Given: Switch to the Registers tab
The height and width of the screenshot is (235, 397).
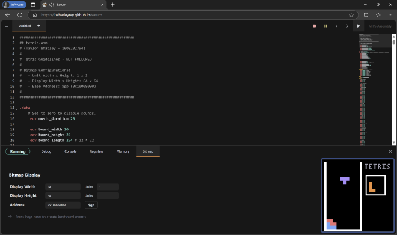Looking at the screenshot, I should click(x=96, y=151).
